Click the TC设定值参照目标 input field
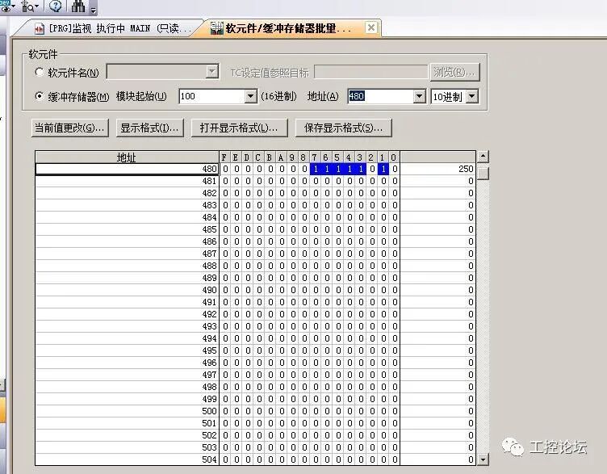This screenshot has height=474, width=607. 370,72
